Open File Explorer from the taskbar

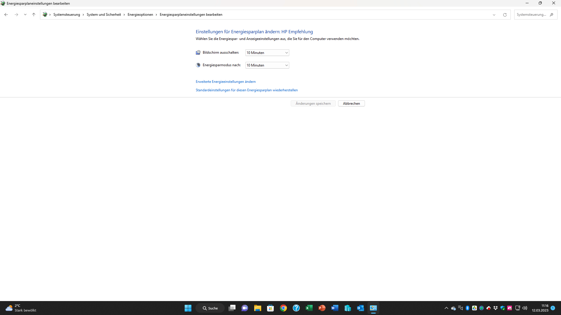[257, 308]
